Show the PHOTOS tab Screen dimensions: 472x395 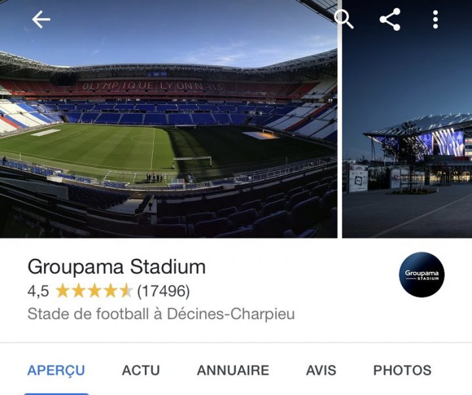point(403,371)
